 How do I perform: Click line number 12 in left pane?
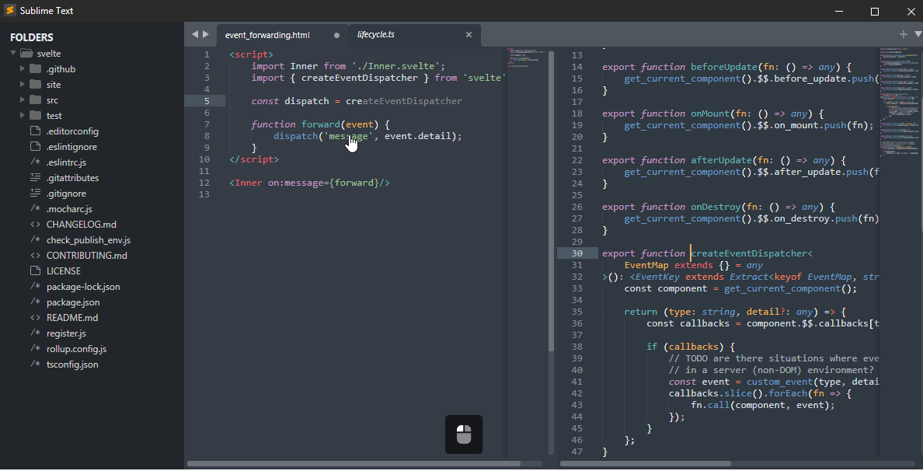tap(204, 183)
